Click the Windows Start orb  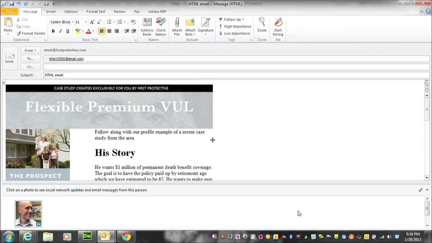coord(9,236)
